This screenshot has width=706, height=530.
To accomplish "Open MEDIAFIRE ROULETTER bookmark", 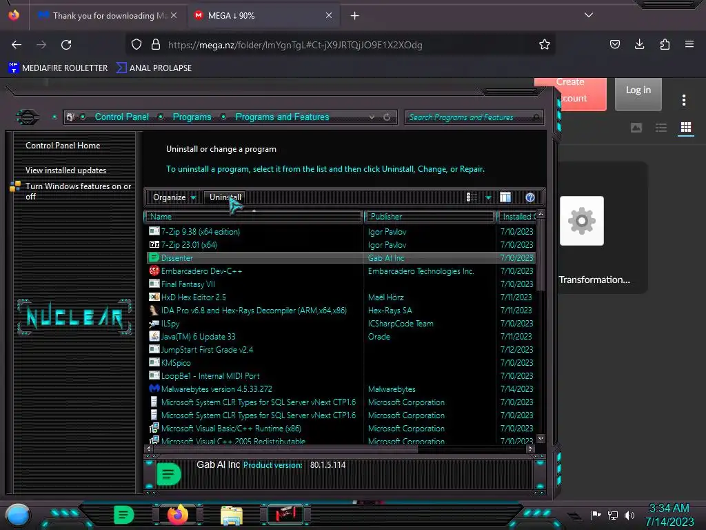I will 58,68.
